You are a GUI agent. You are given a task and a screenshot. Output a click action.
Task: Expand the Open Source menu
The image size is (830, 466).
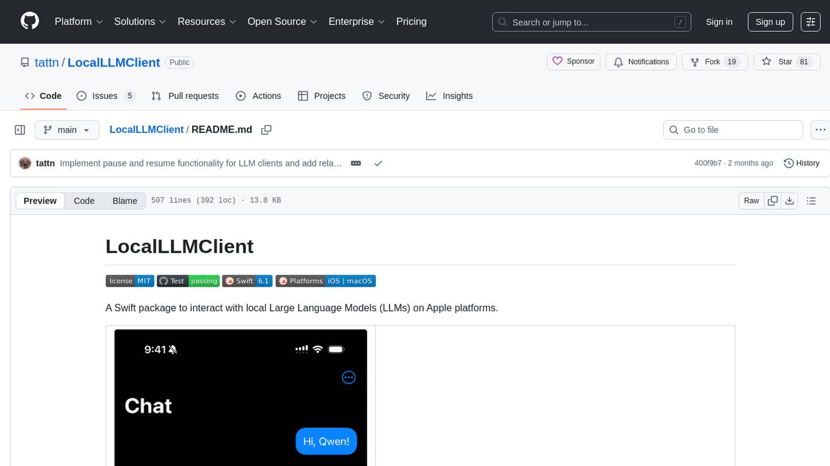282,21
